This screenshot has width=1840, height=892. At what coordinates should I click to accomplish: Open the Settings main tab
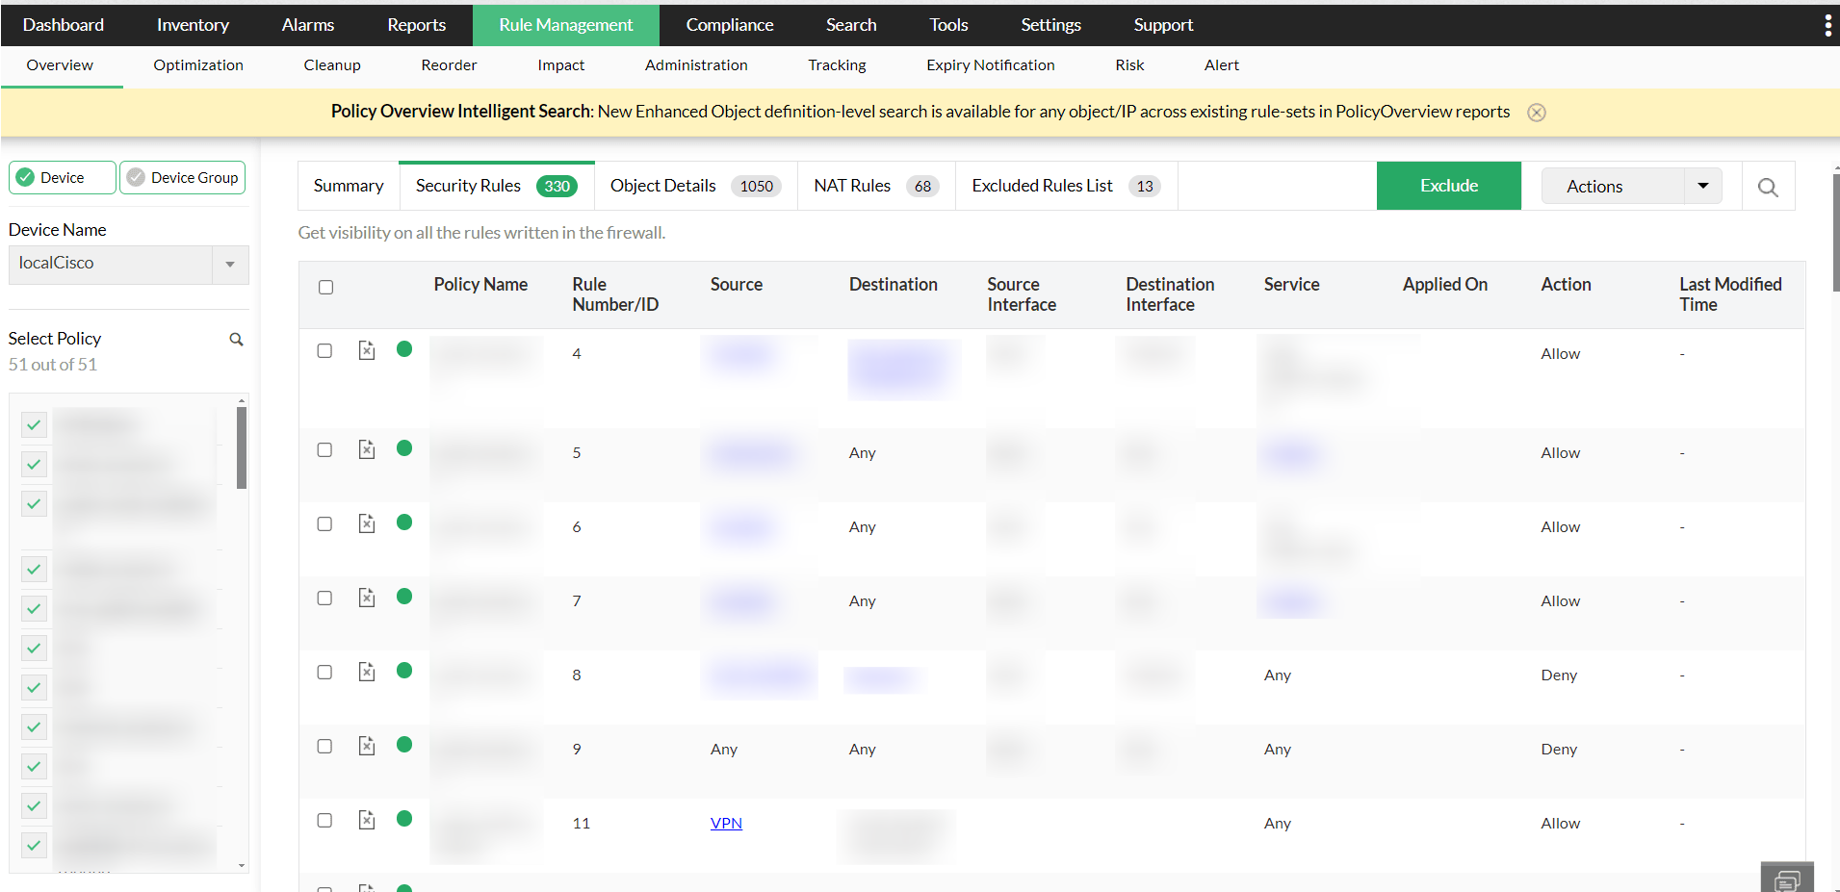(x=1051, y=25)
